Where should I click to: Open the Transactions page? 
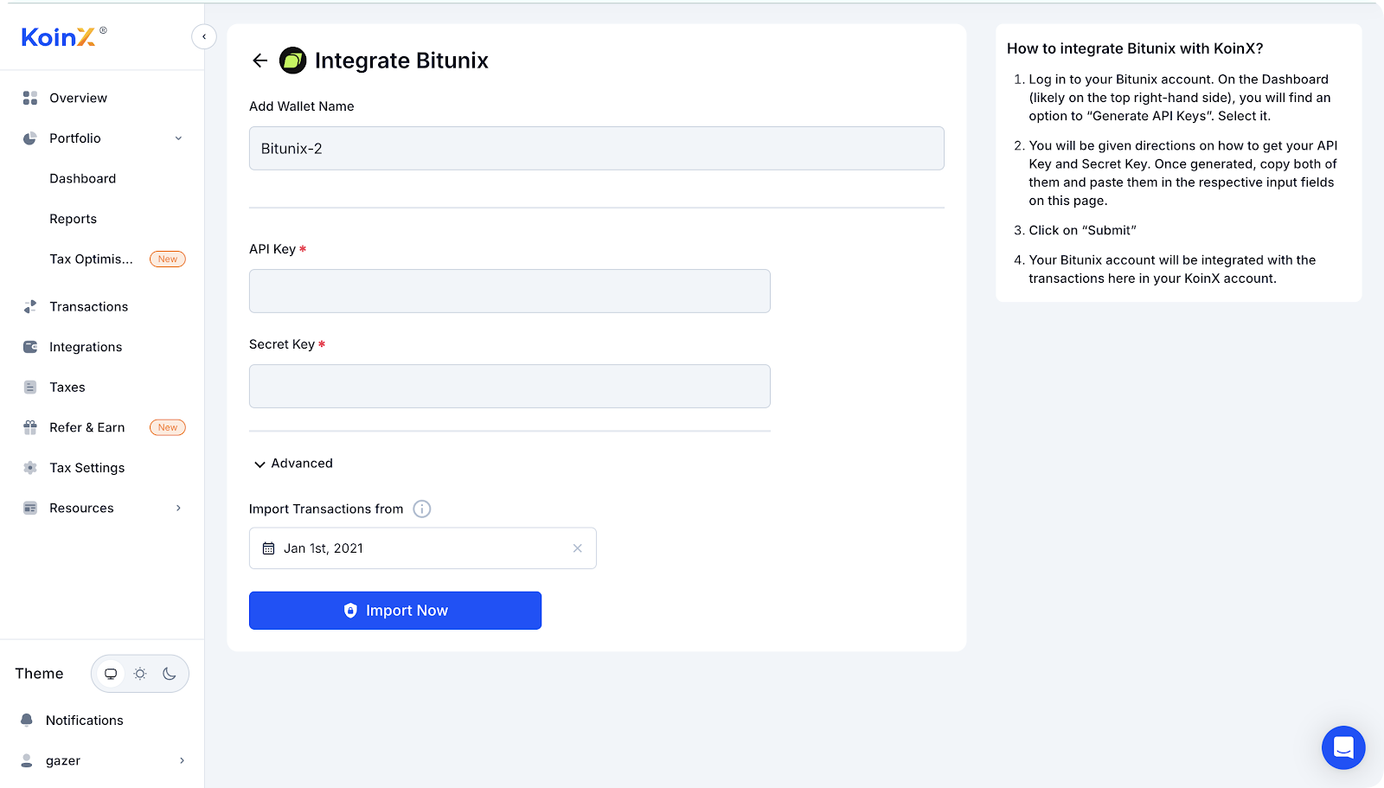click(88, 306)
